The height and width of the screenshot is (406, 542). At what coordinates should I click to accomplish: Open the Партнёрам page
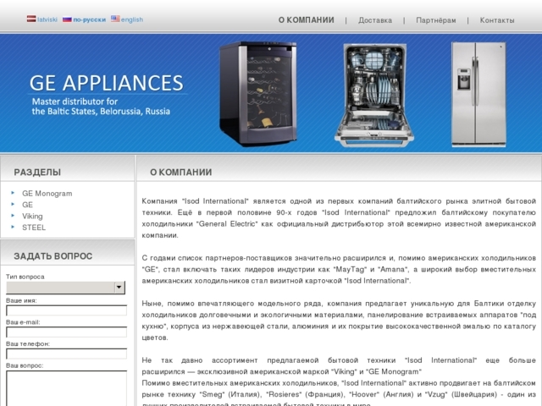click(436, 20)
